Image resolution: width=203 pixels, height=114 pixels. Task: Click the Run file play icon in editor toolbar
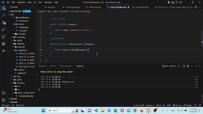pyautogui.click(x=192, y=7)
